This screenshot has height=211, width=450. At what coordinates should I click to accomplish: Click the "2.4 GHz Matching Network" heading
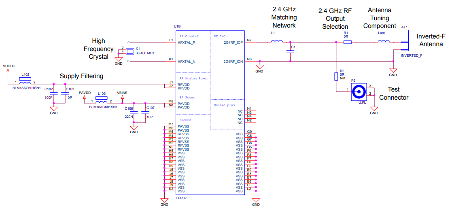click(x=284, y=17)
